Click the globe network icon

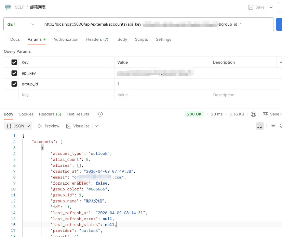click(x=253, y=114)
